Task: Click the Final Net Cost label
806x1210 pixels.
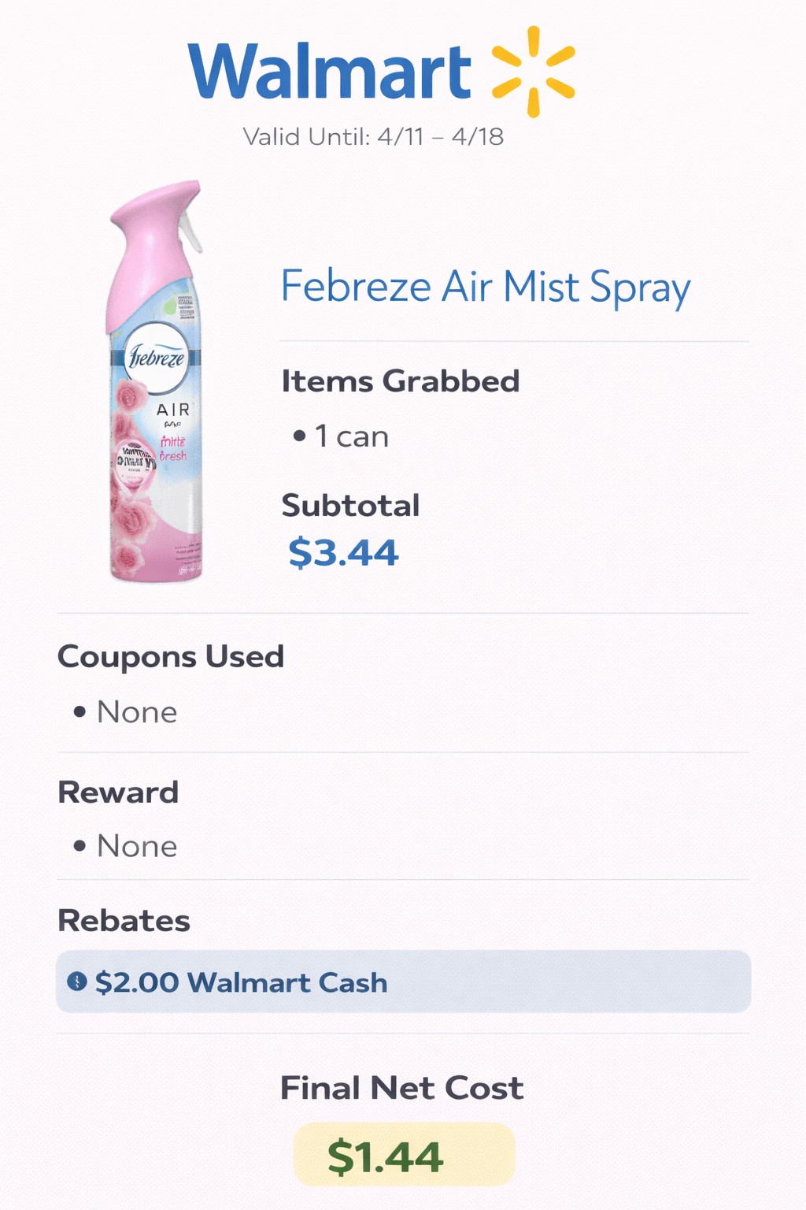Action: click(401, 1088)
